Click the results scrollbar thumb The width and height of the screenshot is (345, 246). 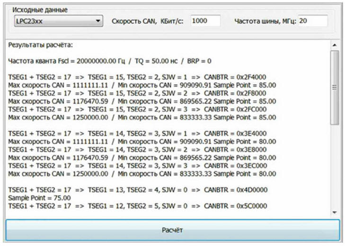[335, 87]
